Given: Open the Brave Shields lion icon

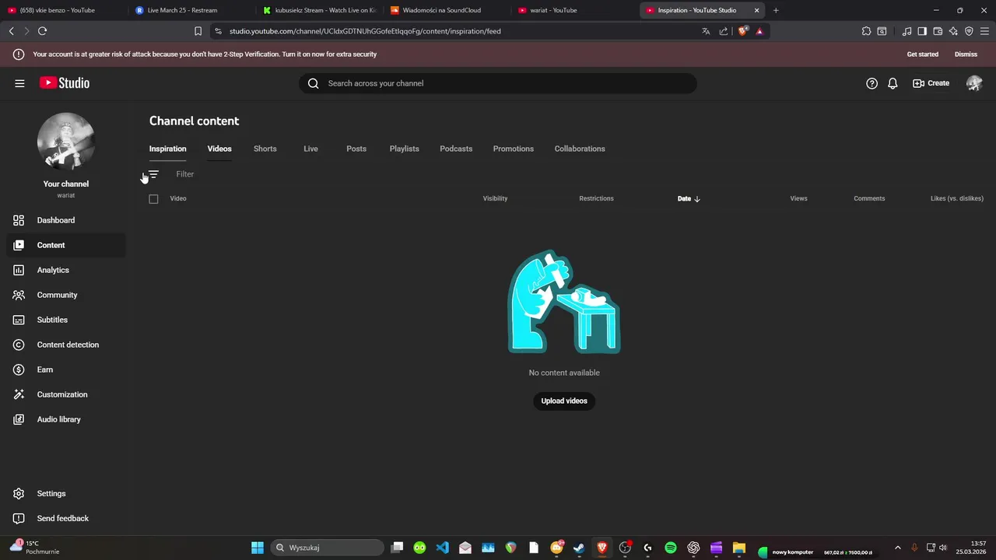Looking at the screenshot, I should (x=743, y=31).
